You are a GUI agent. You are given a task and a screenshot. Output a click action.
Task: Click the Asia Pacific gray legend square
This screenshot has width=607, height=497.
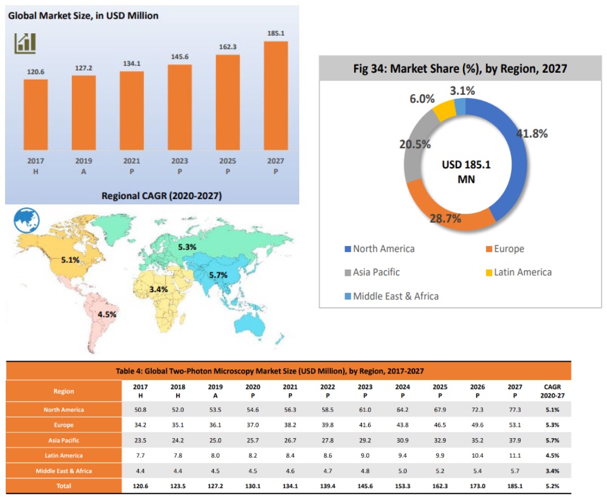point(346,272)
